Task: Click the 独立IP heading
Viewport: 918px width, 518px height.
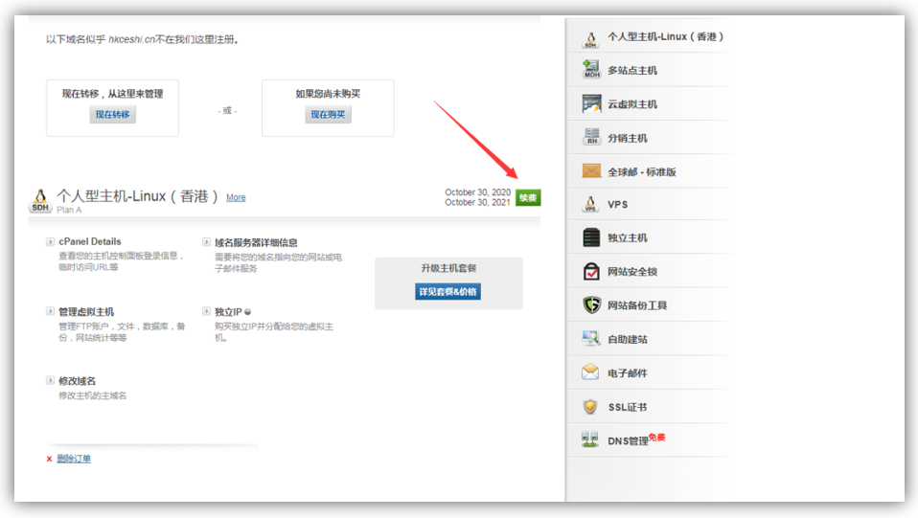Action: (228, 312)
